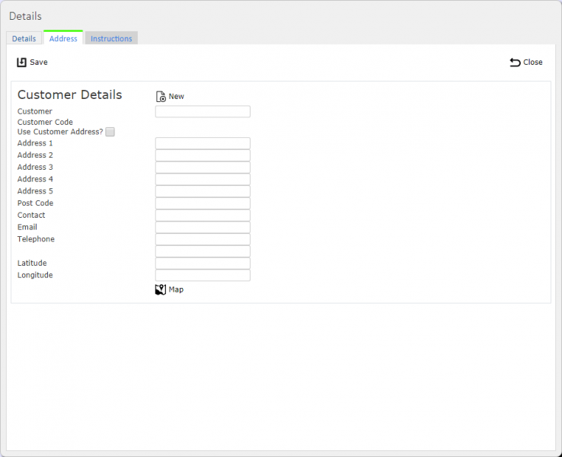This screenshot has height=457, width=562.
Task: Switch to the Details tab
Action: click(x=24, y=38)
